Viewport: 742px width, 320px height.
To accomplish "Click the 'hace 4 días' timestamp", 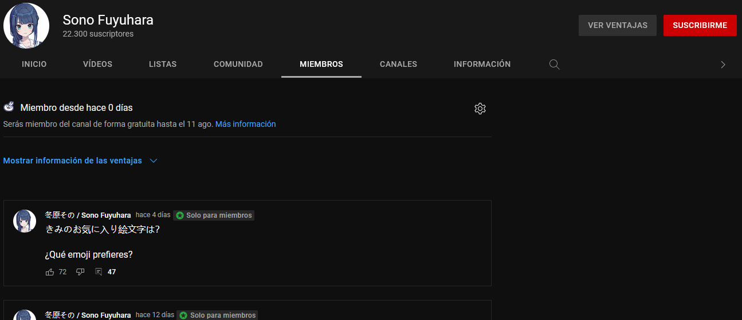I will click(153, 215).
